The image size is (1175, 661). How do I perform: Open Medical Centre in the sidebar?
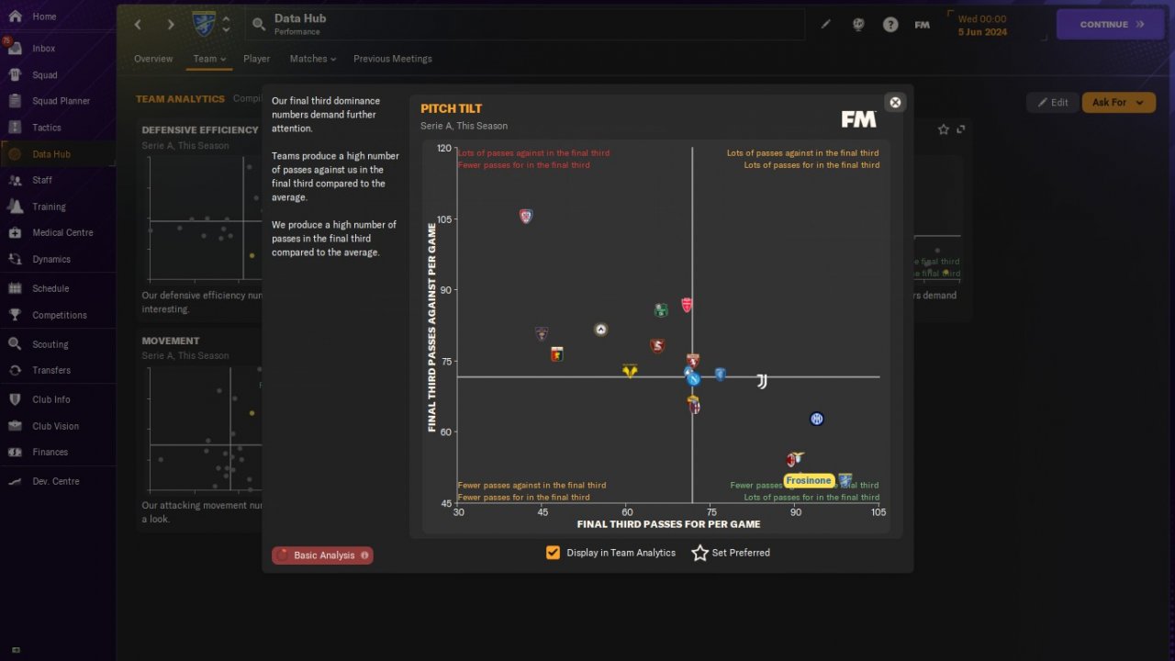coord(58,232)
